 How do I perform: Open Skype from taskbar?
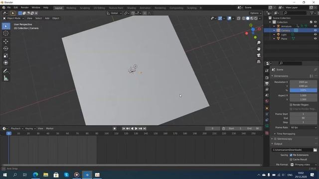pyautogui.click(x=66, y=175)
